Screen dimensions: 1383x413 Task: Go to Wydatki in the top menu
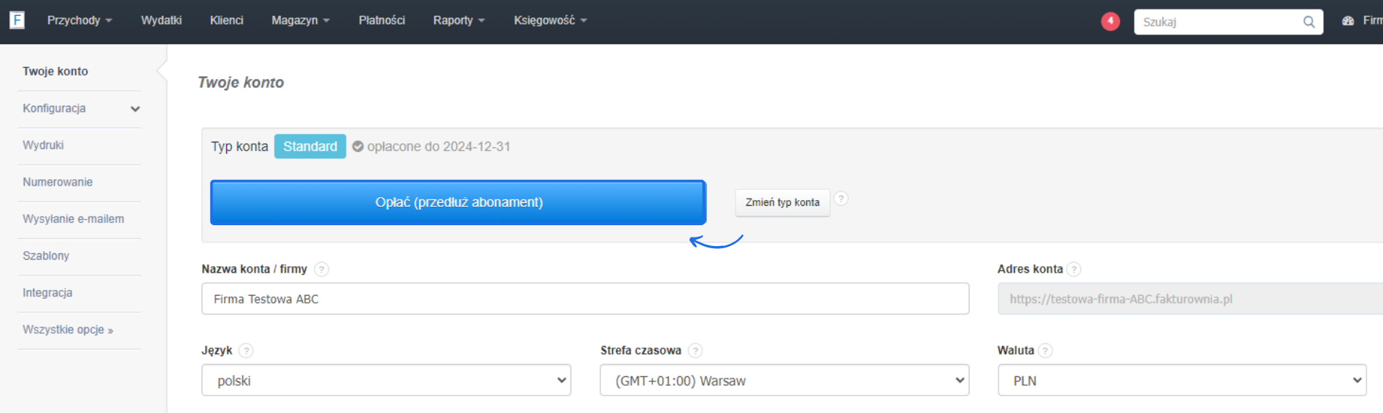pyautogui.click(x=161, y=20)
